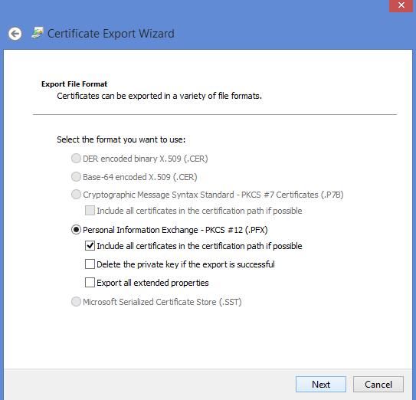Go back using the round arrow icon
Viewport: 416px width, 400px height.
pyautogui.click(x=15, y=34)
